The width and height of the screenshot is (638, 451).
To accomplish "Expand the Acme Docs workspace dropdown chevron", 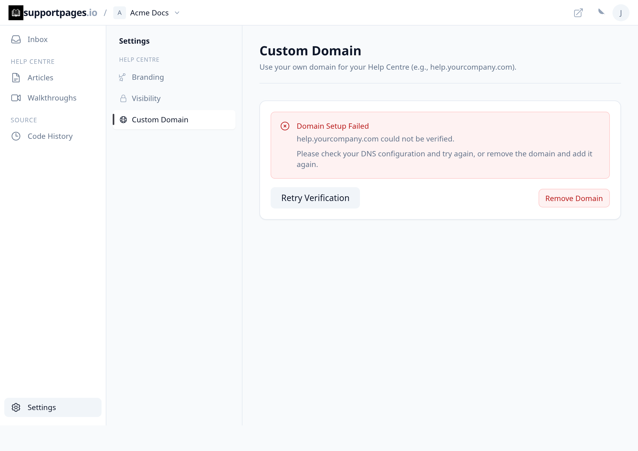I will click(177, 13).
